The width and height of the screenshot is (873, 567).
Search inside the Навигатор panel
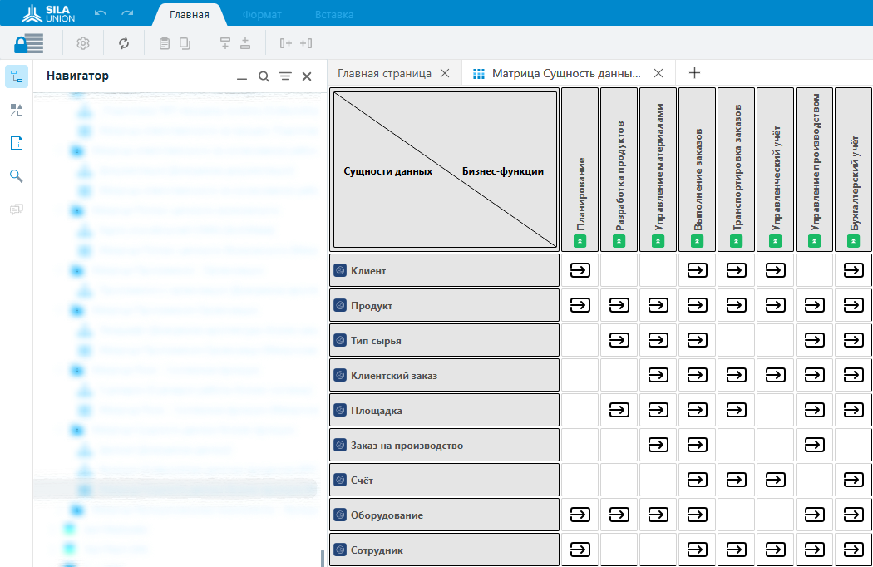(x=264, y=76)
